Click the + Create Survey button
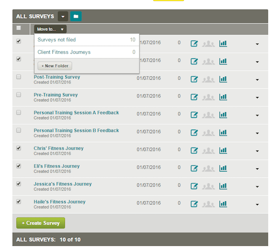This screenshot has height=248, width=274. (40, 223)
